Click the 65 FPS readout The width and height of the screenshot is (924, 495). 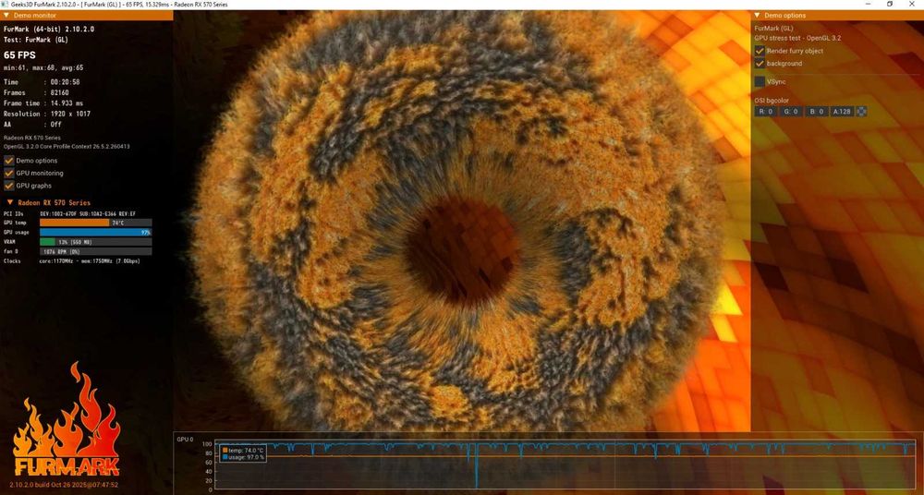coord(19,55)
